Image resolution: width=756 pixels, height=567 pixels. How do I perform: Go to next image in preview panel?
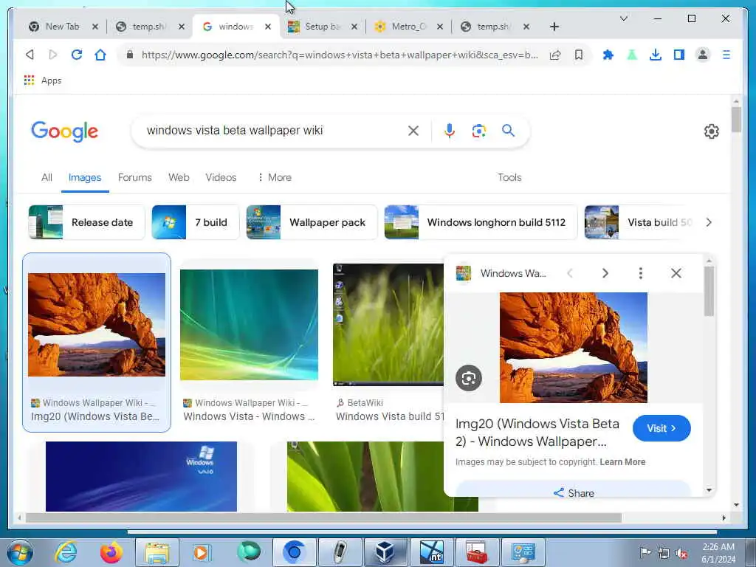pos(605,273)
